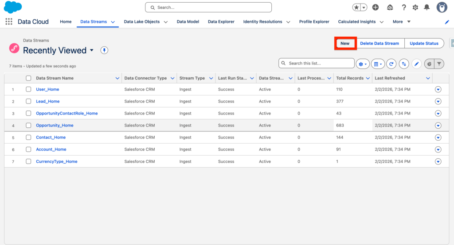
Task: Open the Setup gear icon
Action: click(415, 8)
